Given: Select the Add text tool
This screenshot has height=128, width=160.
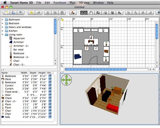Looking at the screenshot, I should (x=119, y=13).
